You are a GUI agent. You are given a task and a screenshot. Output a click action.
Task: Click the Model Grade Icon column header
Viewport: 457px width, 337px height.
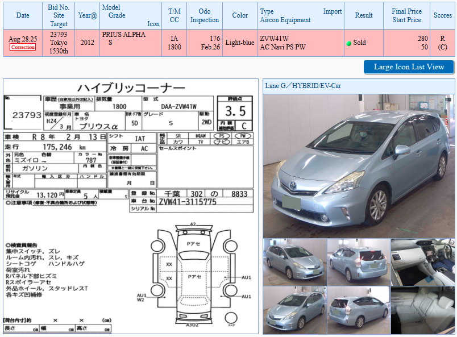(x=131, y=16)
